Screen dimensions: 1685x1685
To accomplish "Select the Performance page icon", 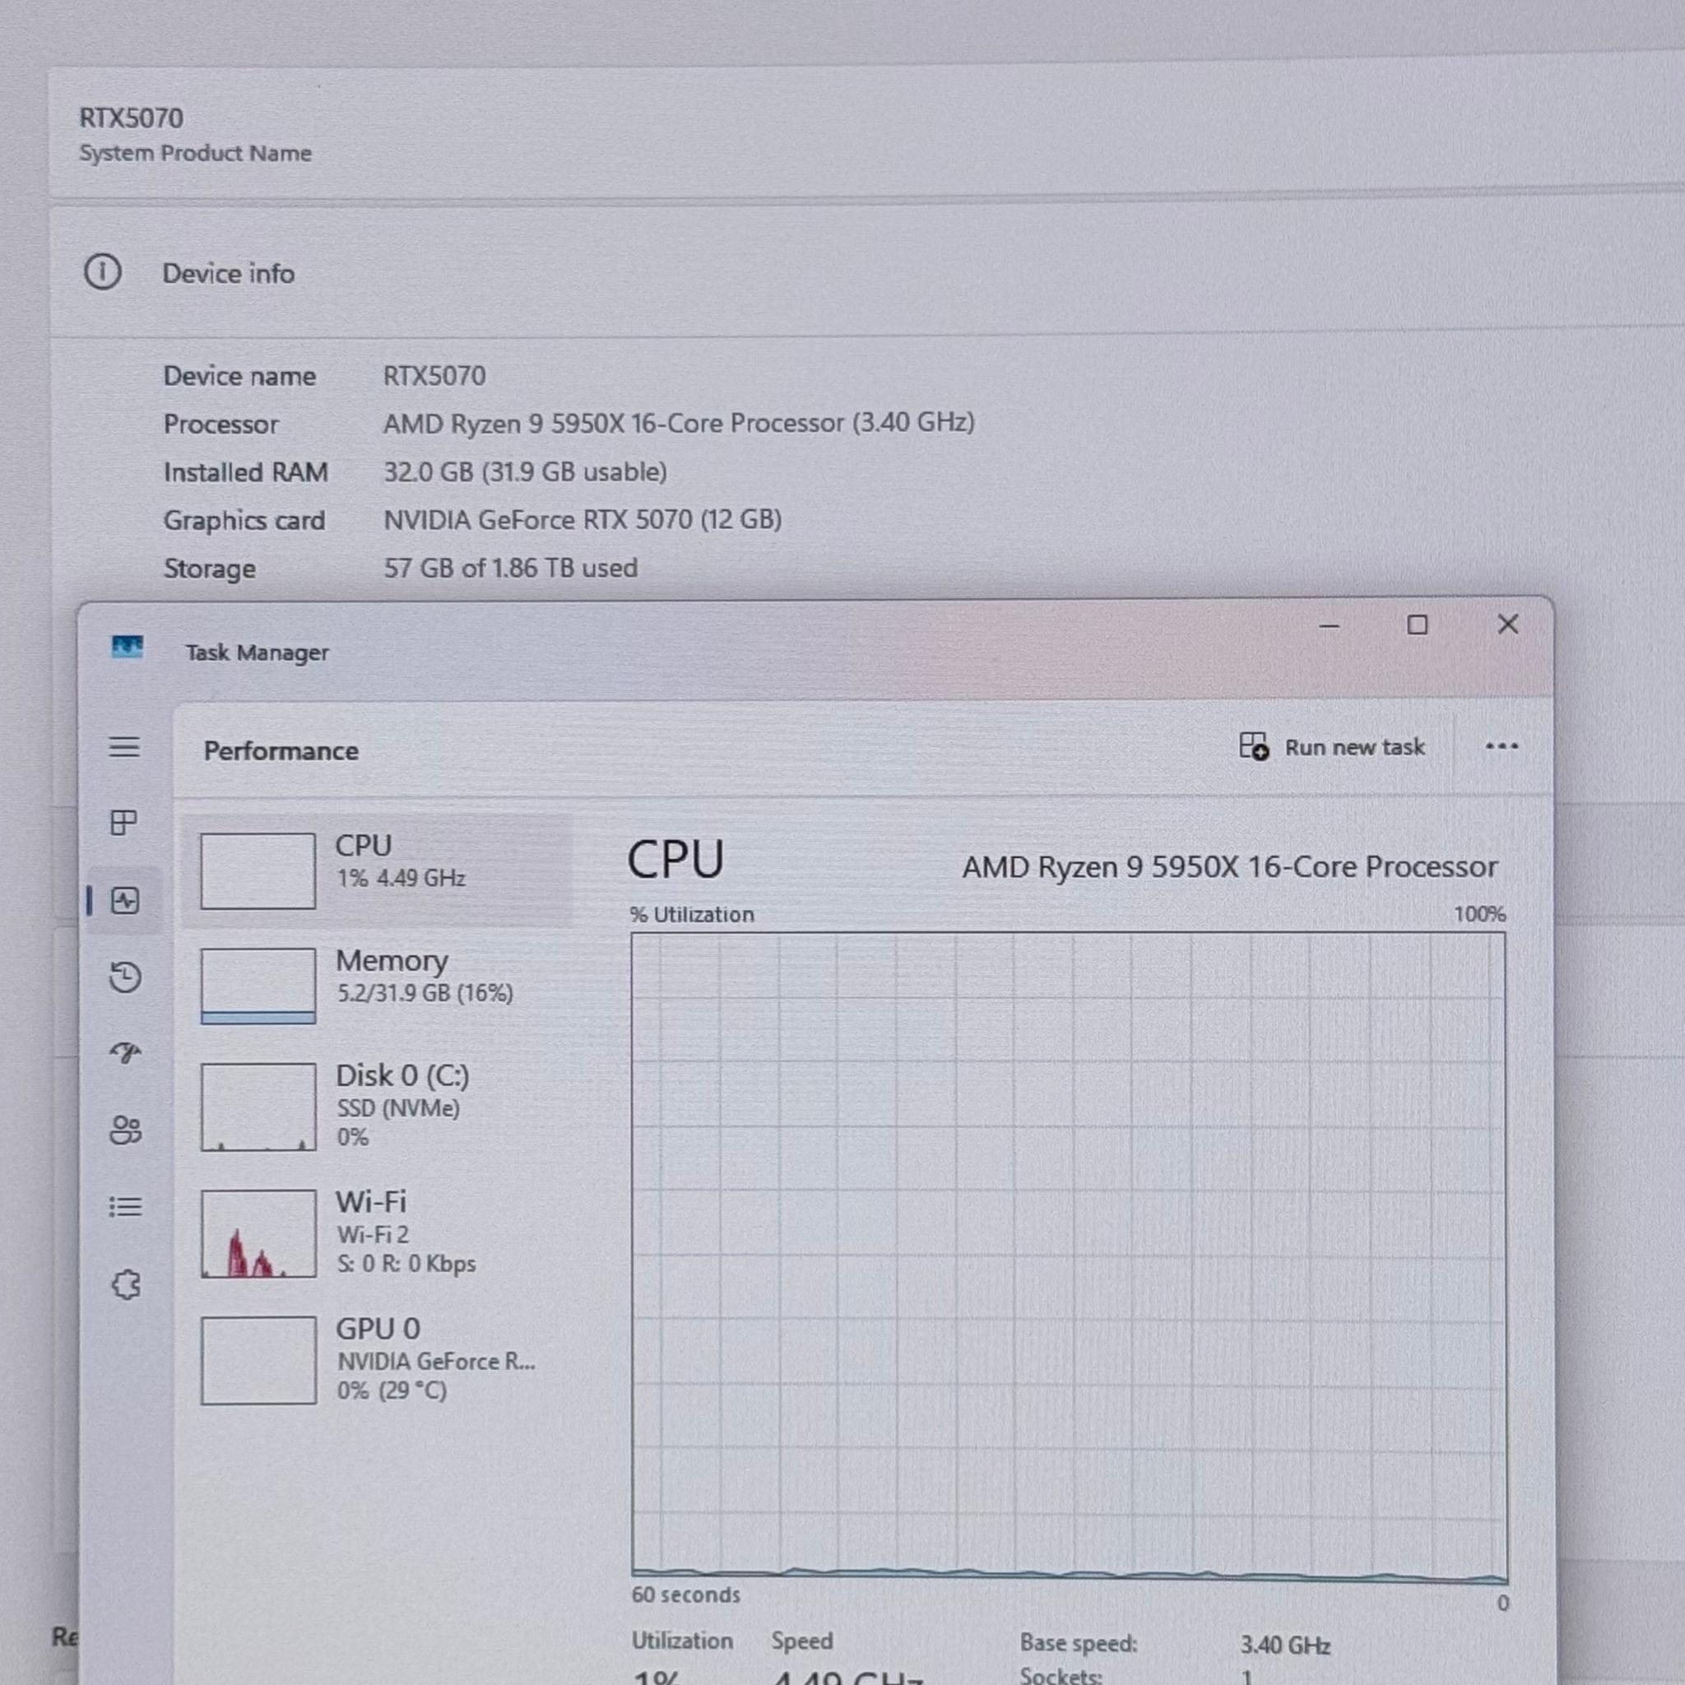I will [x=125, y=901].
